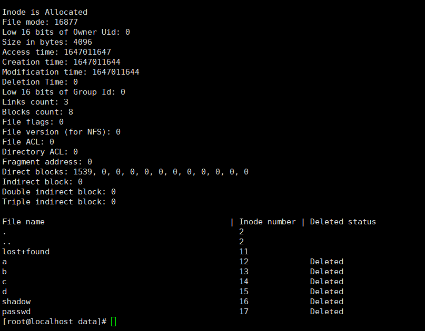Click the green terminal cursor block
The width and height of the screenshot is (425, 331).
pos(114,322)
